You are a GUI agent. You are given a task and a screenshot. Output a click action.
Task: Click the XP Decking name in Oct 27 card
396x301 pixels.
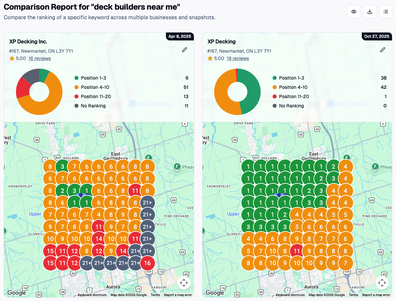pyautogui.click(x=221, y=41)
